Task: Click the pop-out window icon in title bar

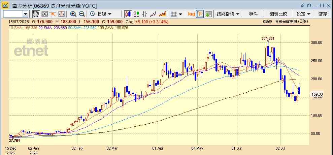Action: coord(309,5)
